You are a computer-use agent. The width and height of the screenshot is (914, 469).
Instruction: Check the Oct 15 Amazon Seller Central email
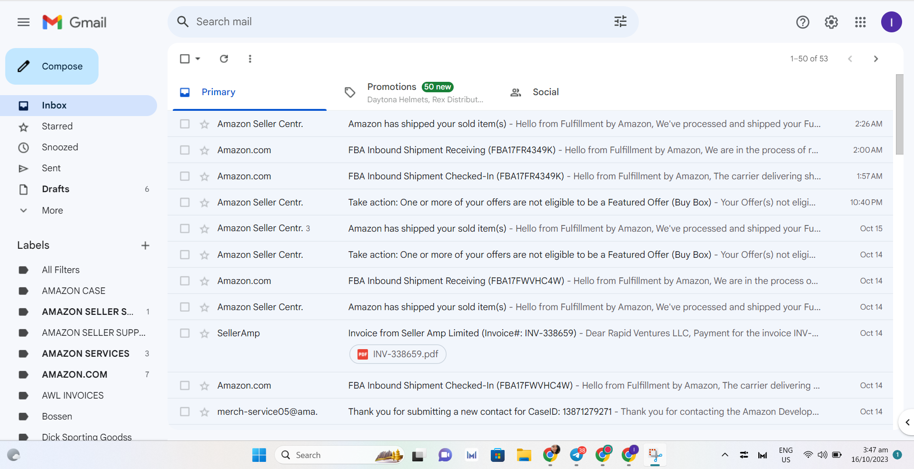point(185,229)
